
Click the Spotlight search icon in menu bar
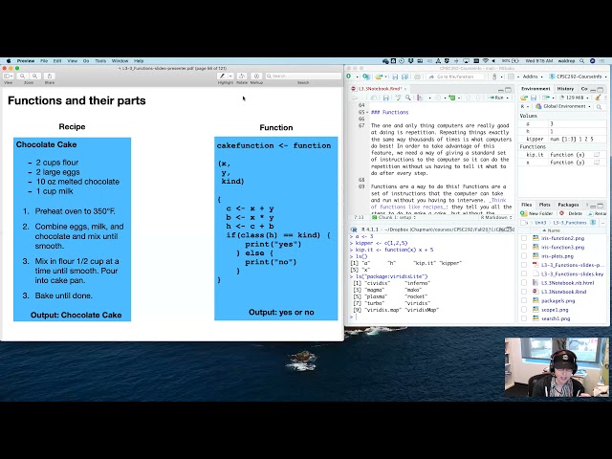[581, 61]
